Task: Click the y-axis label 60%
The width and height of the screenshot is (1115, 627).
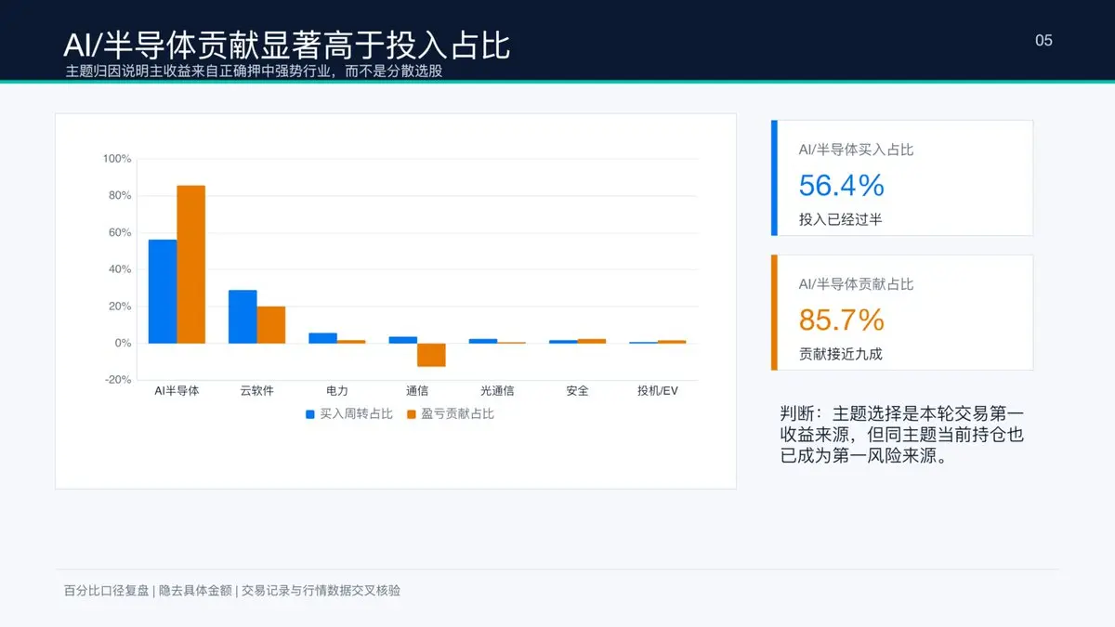Action: pos(121,232)
